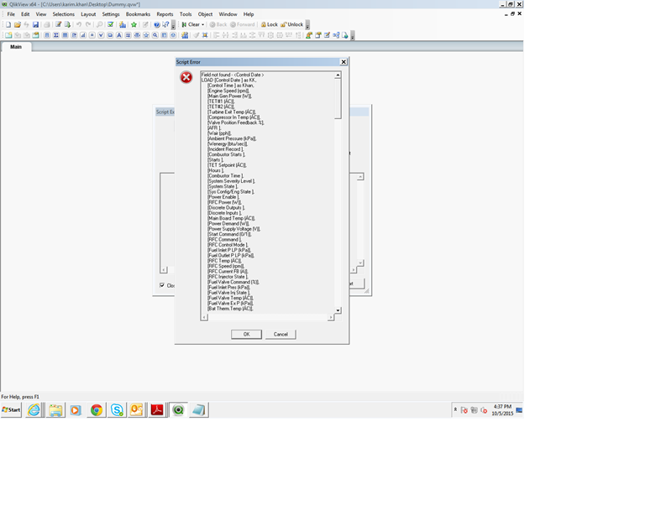Click the Search magnifier toolbar icon
This screenshot has height=515, width=645.
point(99,24)
